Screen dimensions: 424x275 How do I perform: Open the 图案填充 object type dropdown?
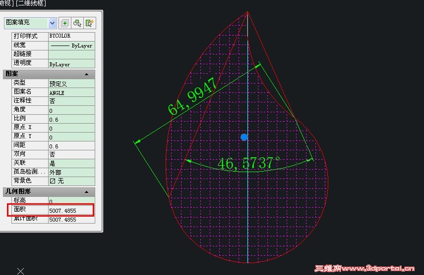52,23
